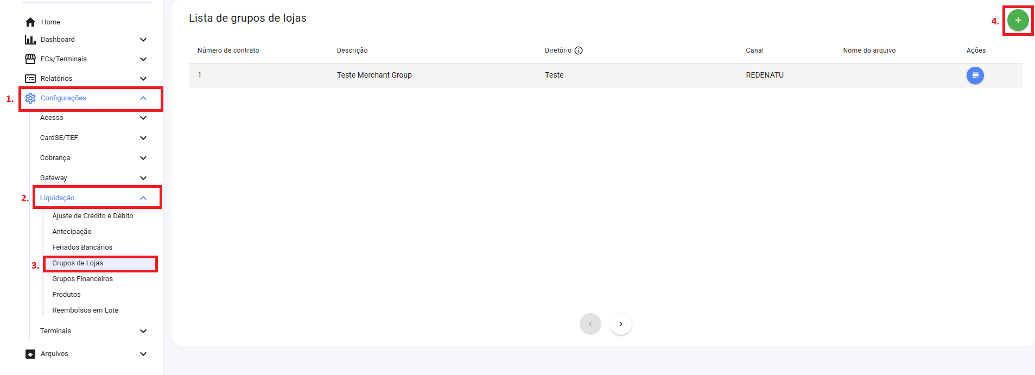Screen dimensions: 1035x375
Task: Click the ECs/Terminais storefront icon
Action: [30, 59]
